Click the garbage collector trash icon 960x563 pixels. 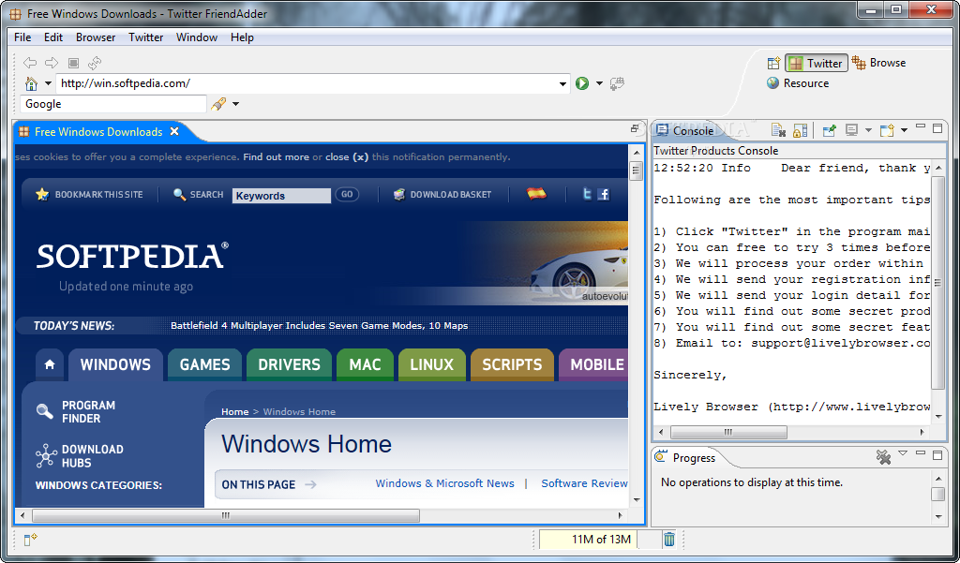pos(669,540)
